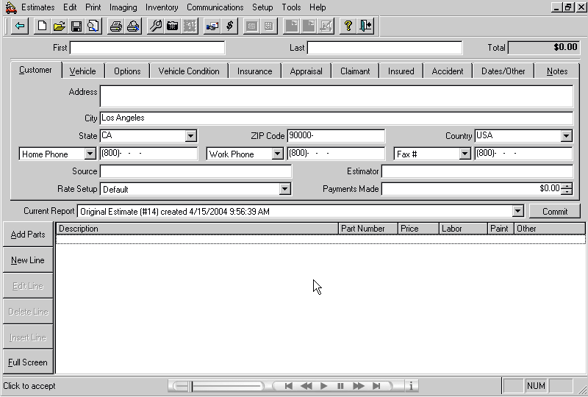Open the Country dropdown list
This screenshot has width=588, height=397.
point(566,136)
